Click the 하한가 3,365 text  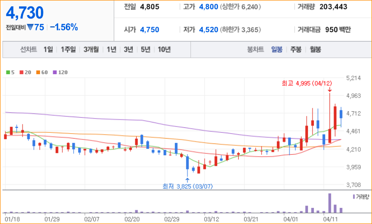click(x=240, y=30)
